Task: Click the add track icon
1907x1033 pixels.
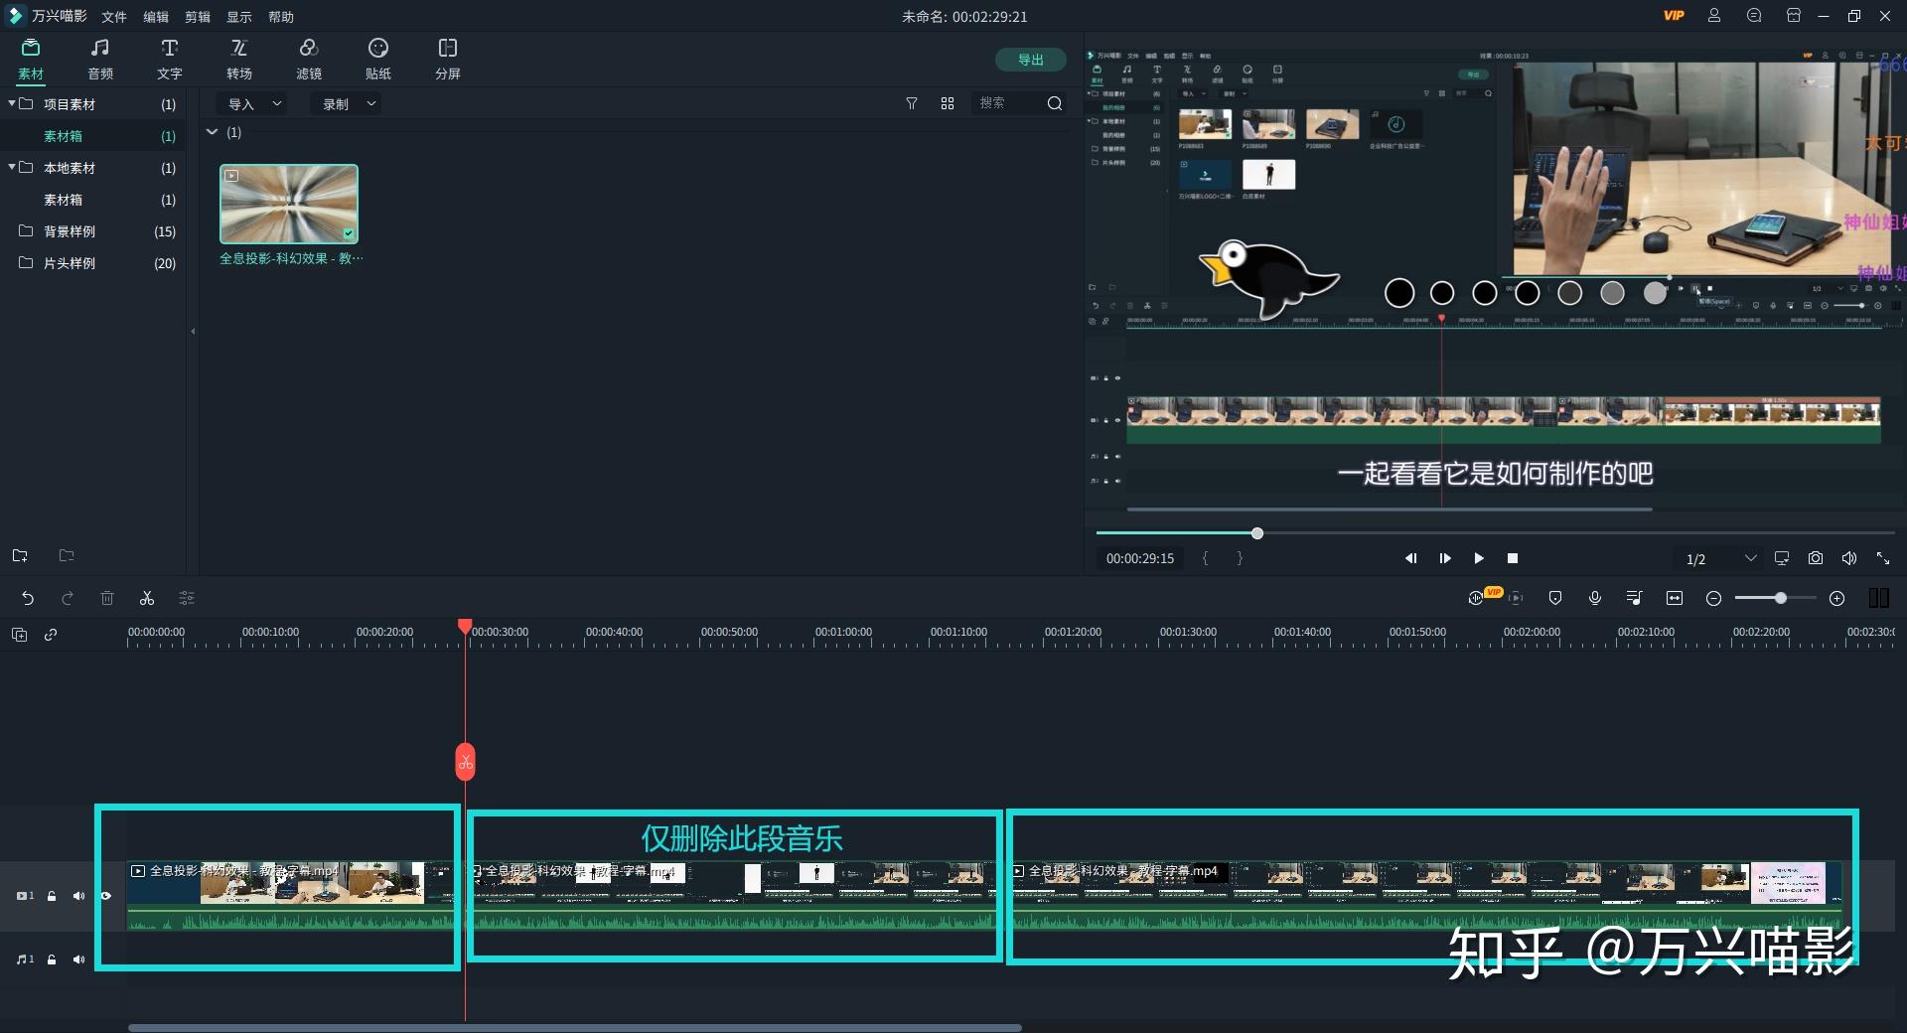Action: click(x=19, y=635)
